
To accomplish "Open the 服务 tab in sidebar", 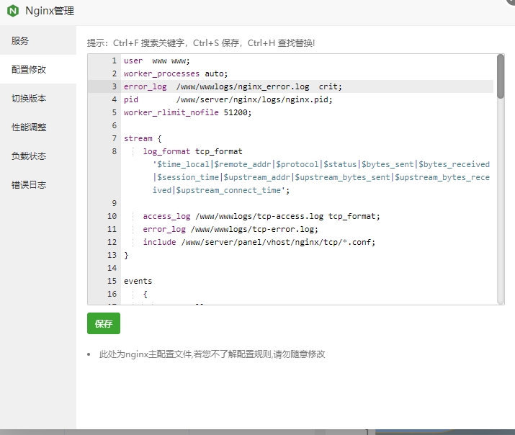I will [x=38, y=41].
